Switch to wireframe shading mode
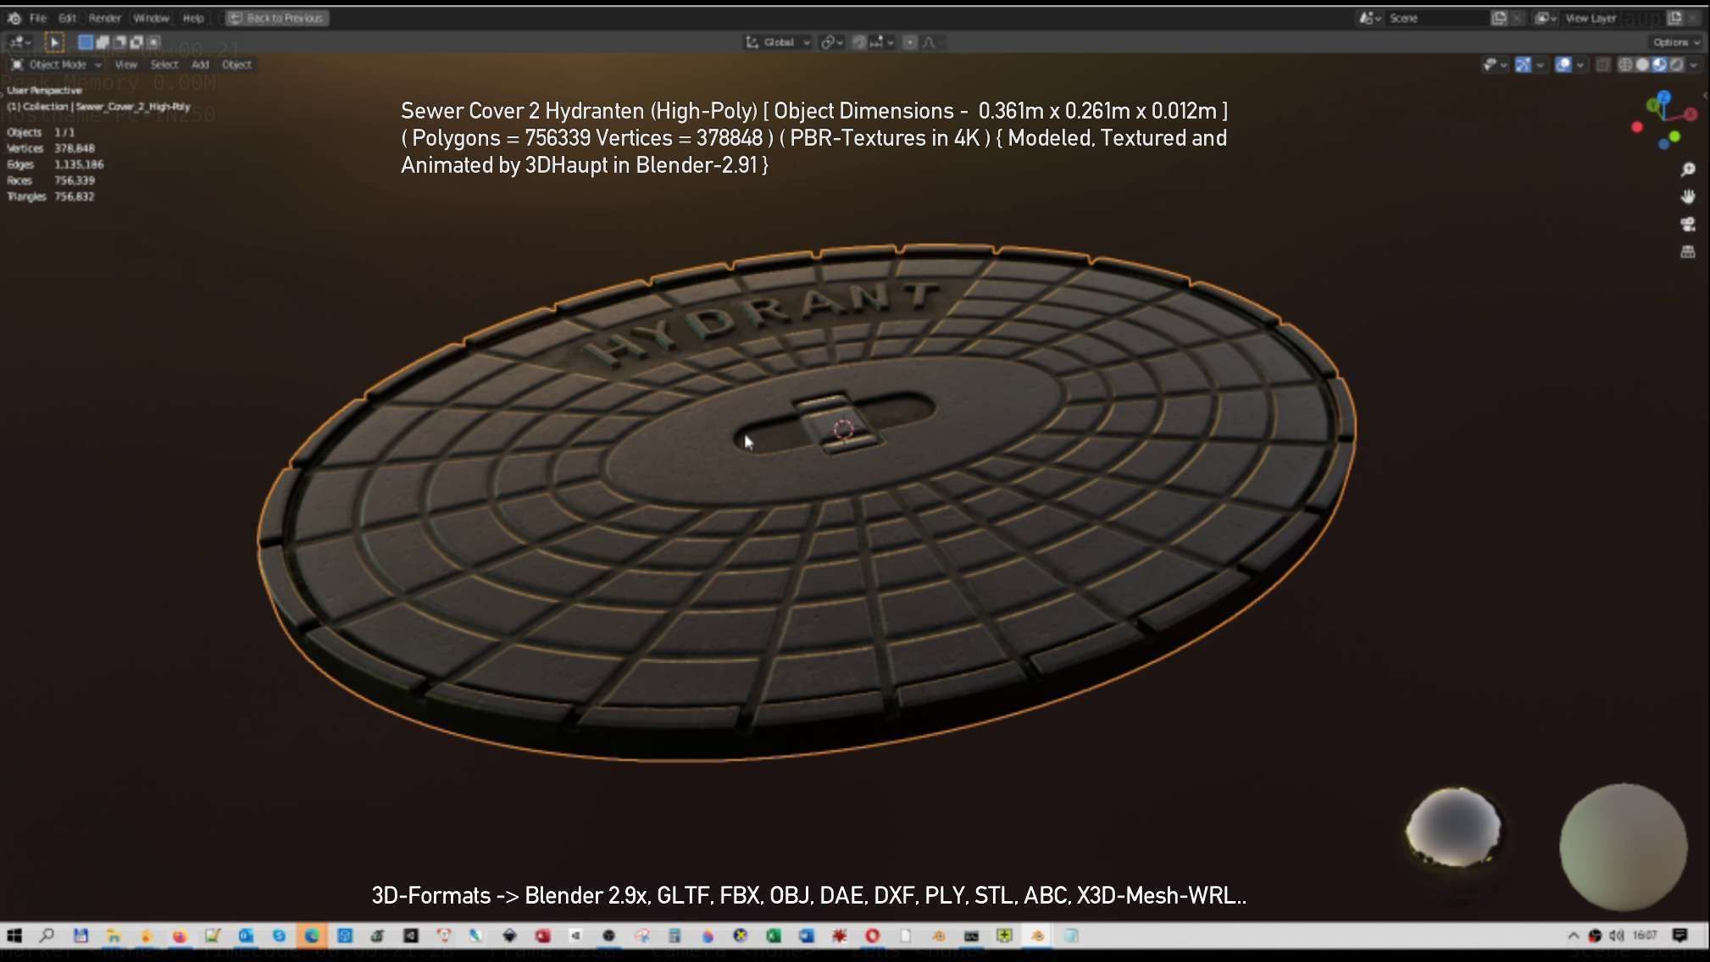Screen dimensions: 1710x962 click(1625, 64)
